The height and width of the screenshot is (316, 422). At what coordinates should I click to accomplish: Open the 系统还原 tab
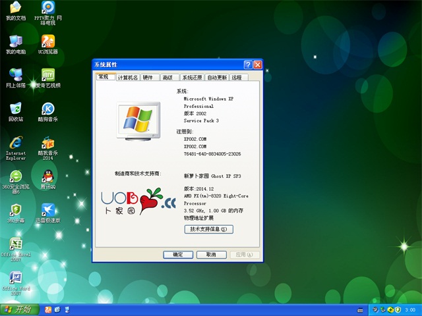tap(192, 78)
